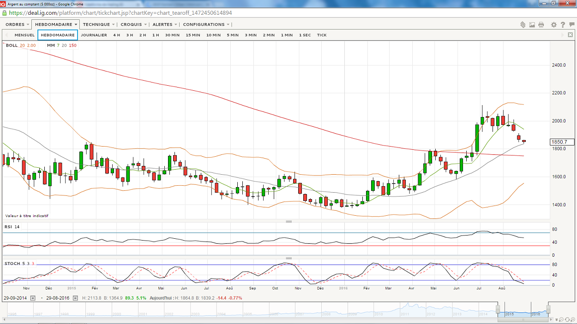Switch to 1 H timeframe
This screenshot has width=577, height=324.
pyautogui.click(x=156, y=35)
